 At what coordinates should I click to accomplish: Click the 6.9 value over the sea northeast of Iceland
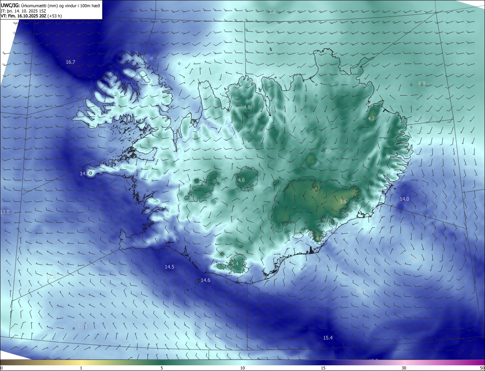(422, 83)
